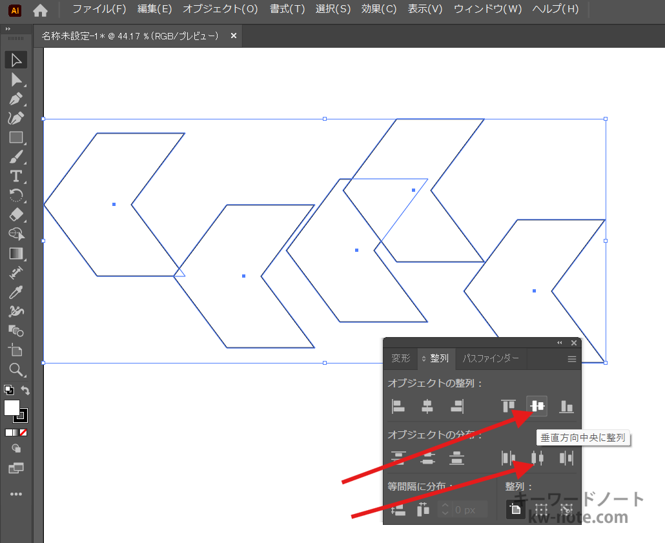665x543 pixels.
Task: Select the Pen tool
Action: pos(16,99)
